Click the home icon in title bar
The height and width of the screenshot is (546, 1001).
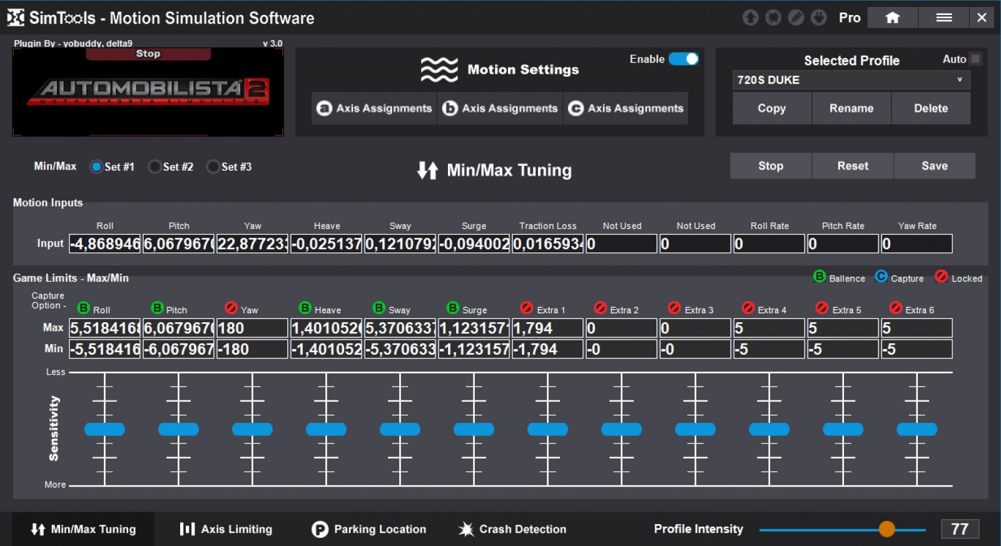pos(892,18)
